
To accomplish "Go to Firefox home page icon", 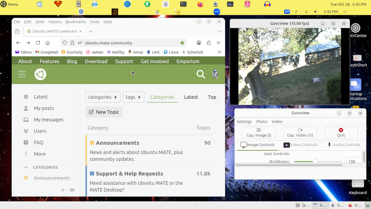I will pos(47,43).
